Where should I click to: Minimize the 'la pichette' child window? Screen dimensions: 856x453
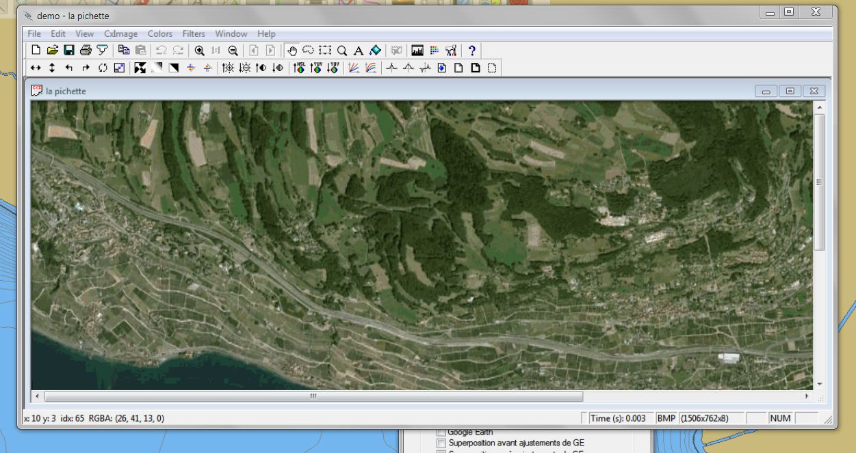tap(766, 91)
